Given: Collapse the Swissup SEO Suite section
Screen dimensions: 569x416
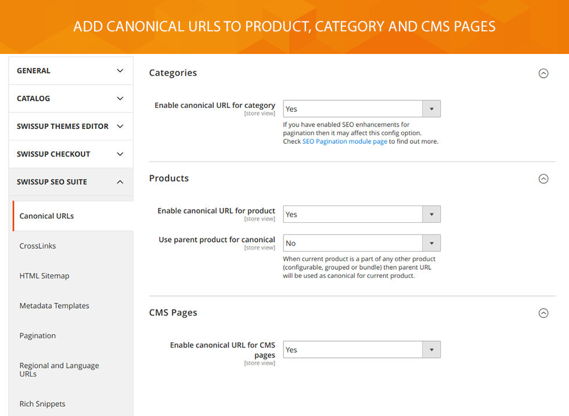Looking at the screenshot, I should tap(71, 182).
